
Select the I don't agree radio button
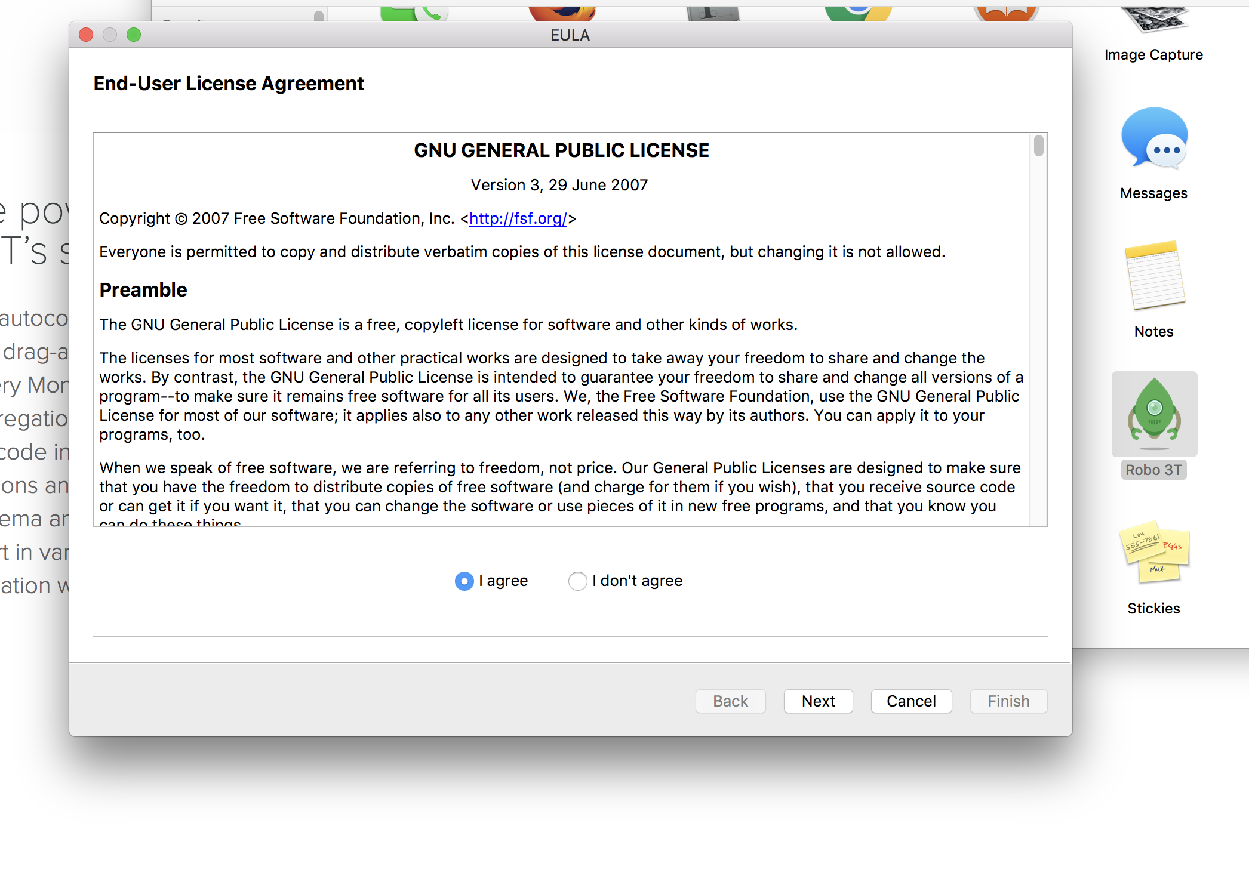(x=577, y=581)
